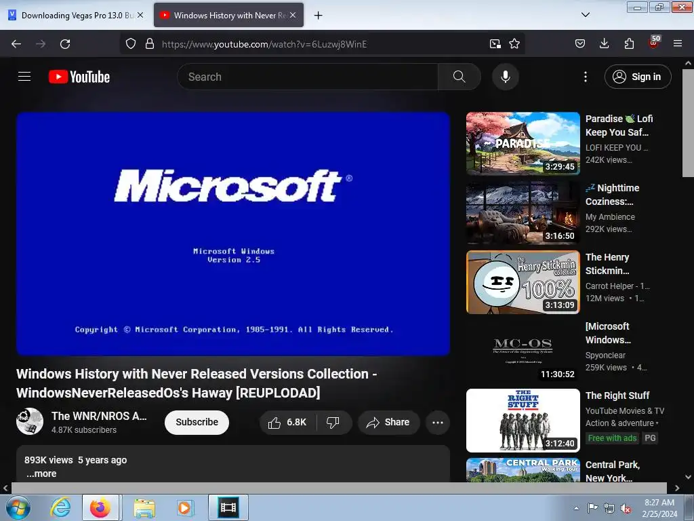The width and height of the screenshot is (694, 521).
Task: Open the Paradise Lofi video title
Action: 619,126
